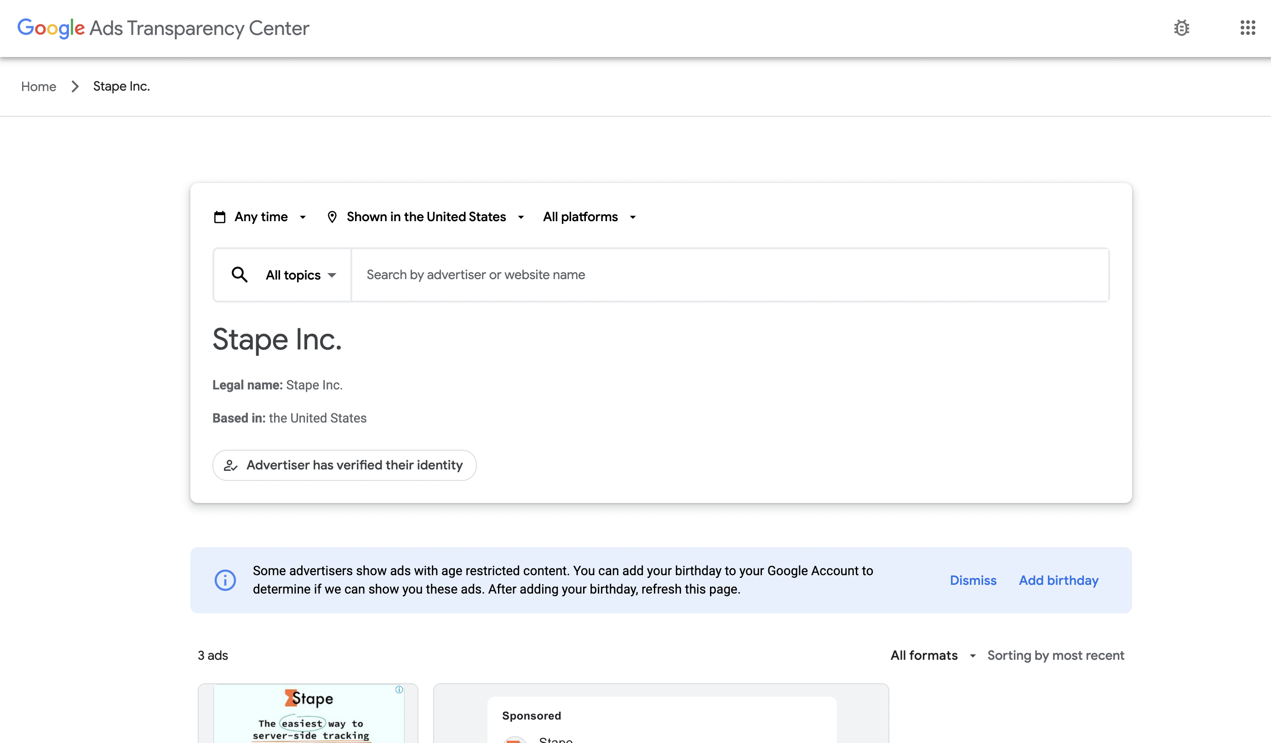Image resolution: width=1271 pixels, height=743 pixels.
Task: Click Dismiss button on age restriction banner
Action: point(975,580)
